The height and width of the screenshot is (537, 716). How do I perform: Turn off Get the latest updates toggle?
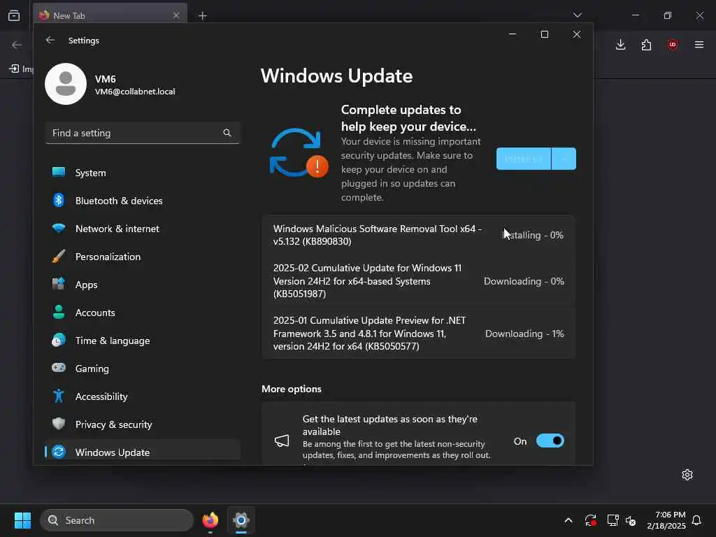pyautogui.click(x=550, y=441)
